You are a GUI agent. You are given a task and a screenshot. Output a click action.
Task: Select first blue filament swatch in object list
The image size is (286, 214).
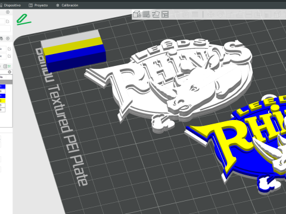click(2, 87)
